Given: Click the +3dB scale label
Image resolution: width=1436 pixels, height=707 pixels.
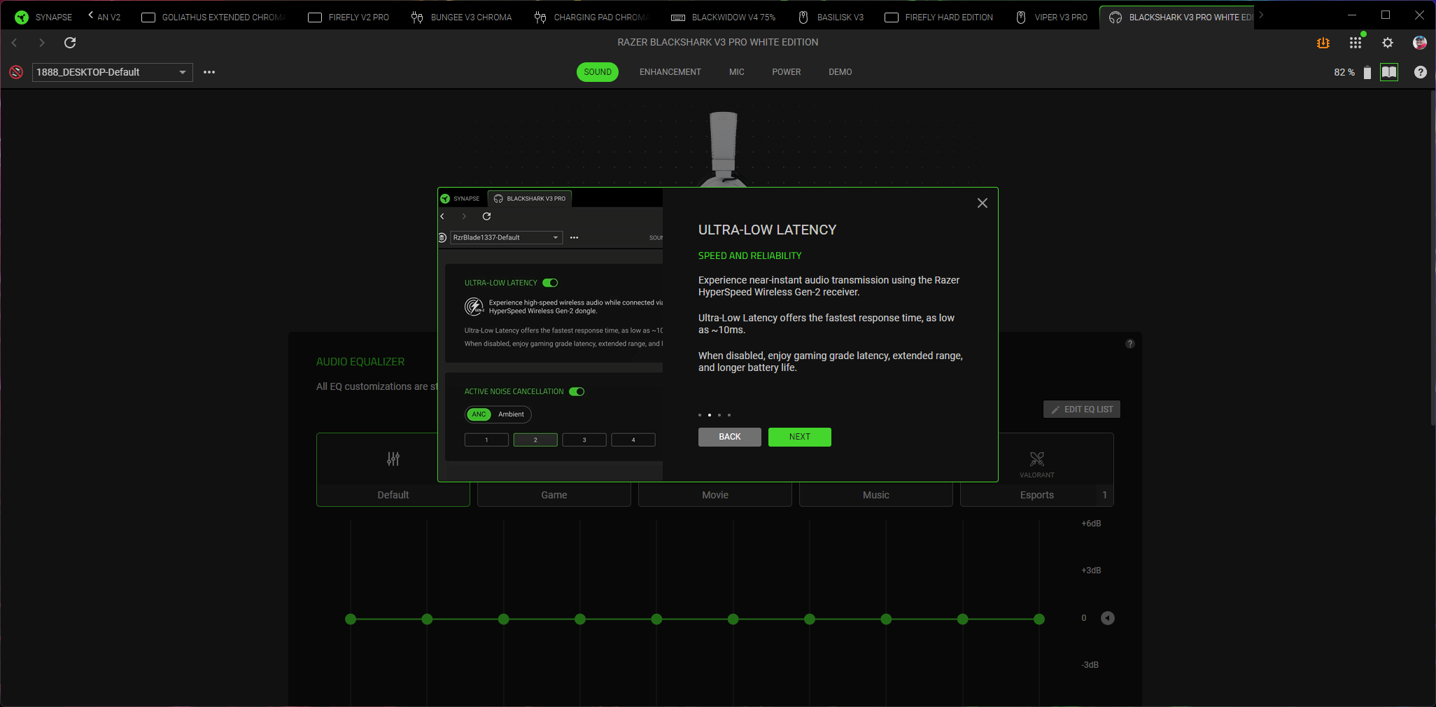Looking at the screenshot, I should 1091,570.
